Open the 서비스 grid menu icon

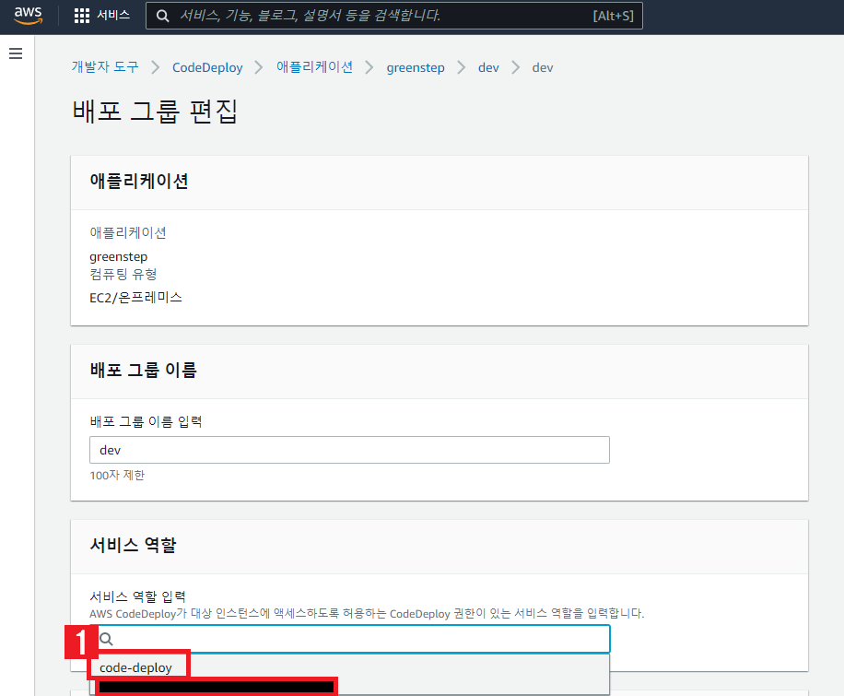point(82,16)
